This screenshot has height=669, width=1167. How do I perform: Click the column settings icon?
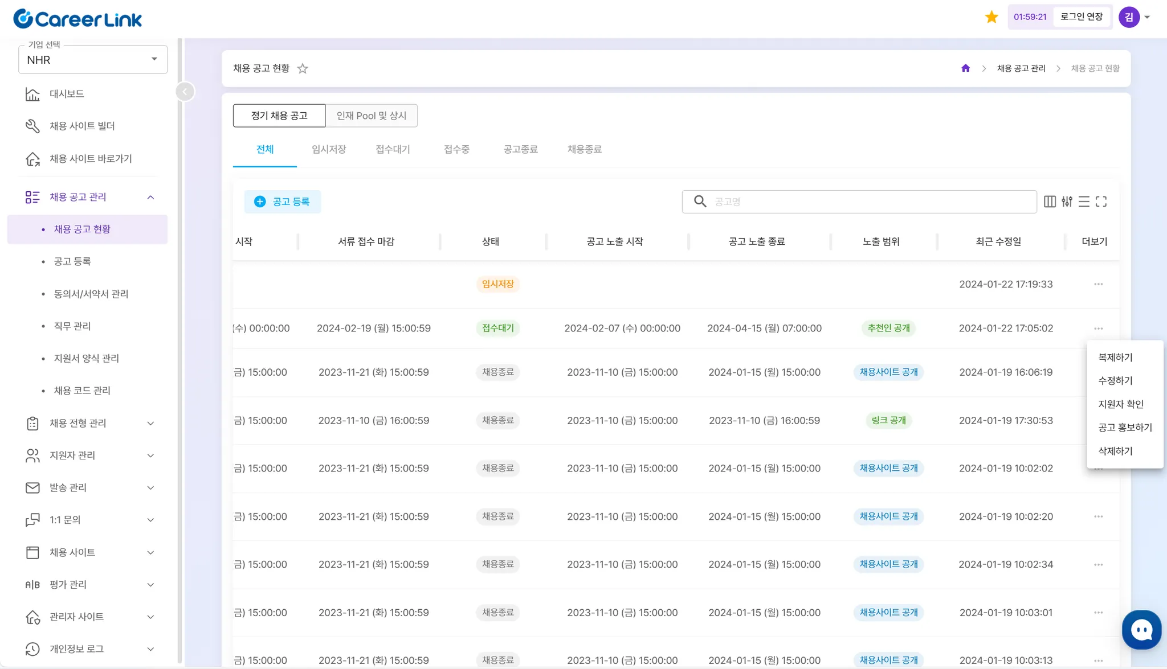click(1050, 202)
